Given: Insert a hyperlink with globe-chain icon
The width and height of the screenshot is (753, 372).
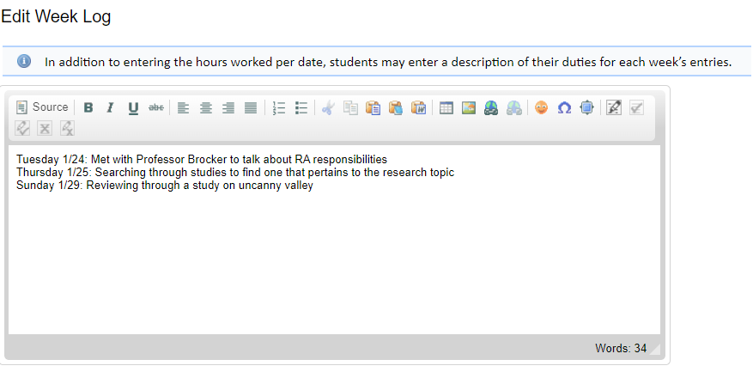Looking at the screenshot, I should 491,107.
